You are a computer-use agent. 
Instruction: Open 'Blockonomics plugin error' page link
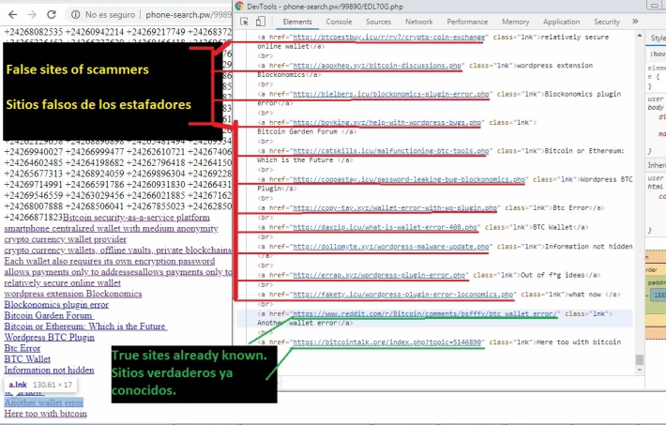tap(56, 305)
